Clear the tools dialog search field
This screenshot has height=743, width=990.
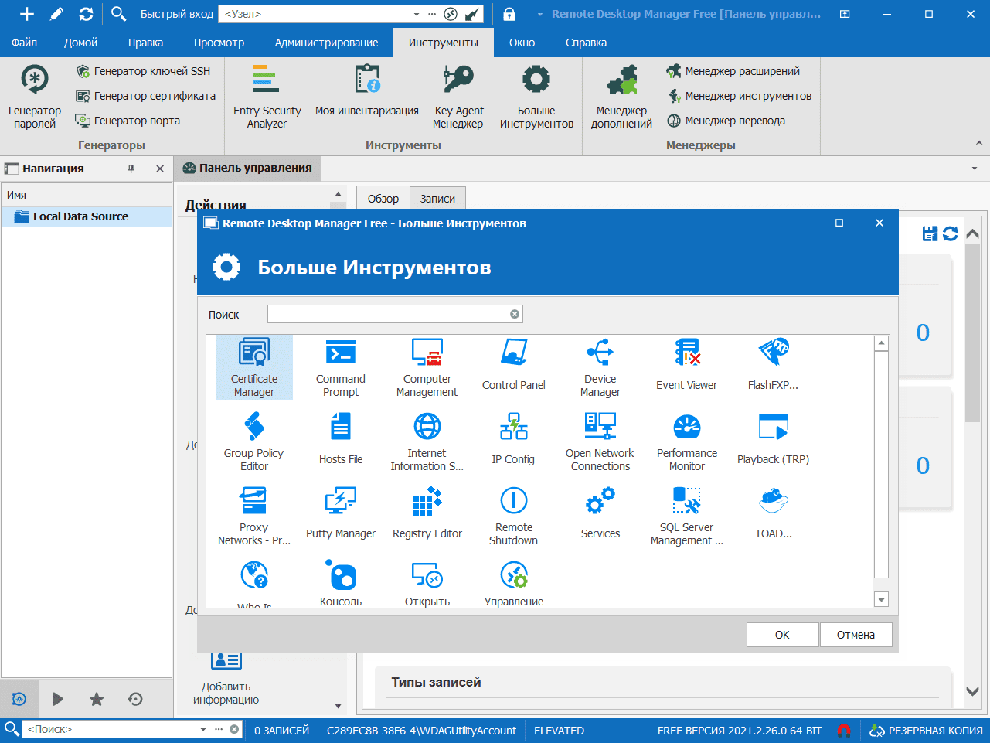[x=515, y=314]
